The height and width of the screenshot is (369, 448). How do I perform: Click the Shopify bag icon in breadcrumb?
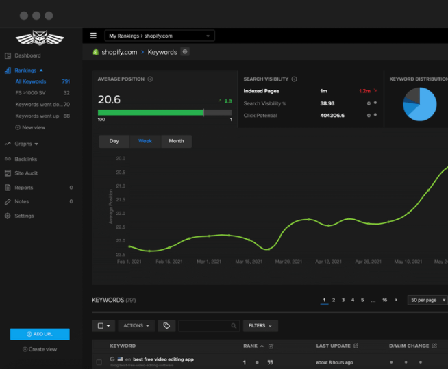pos(96,52)
